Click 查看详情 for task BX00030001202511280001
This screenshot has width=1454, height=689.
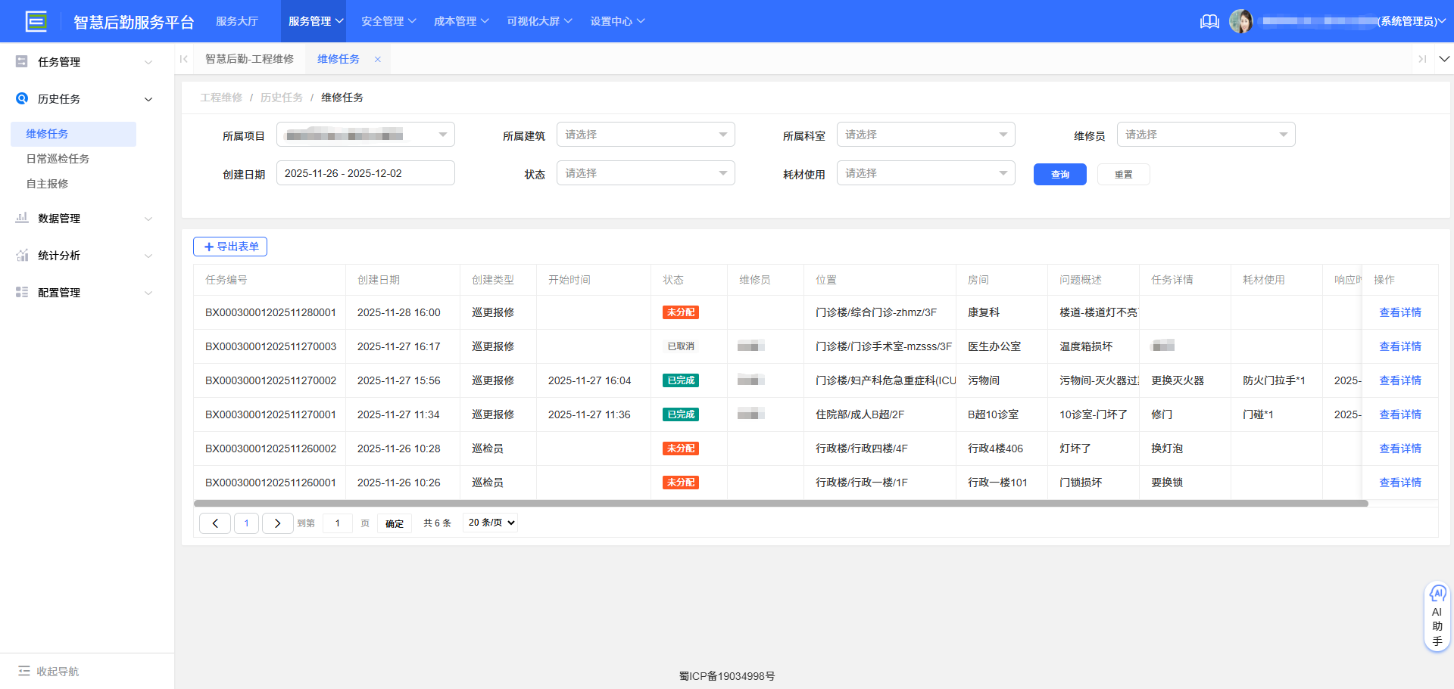[x=1400, y=312]
